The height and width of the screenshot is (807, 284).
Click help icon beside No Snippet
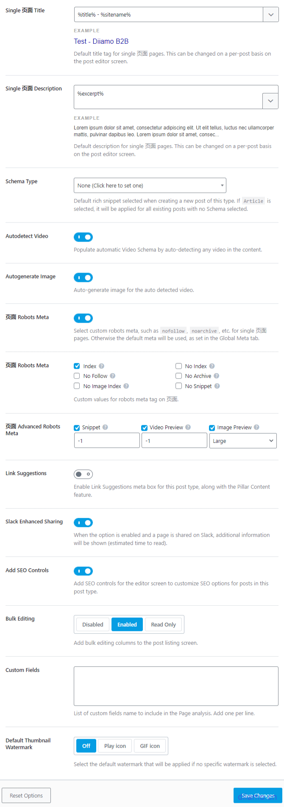[217, 386]
